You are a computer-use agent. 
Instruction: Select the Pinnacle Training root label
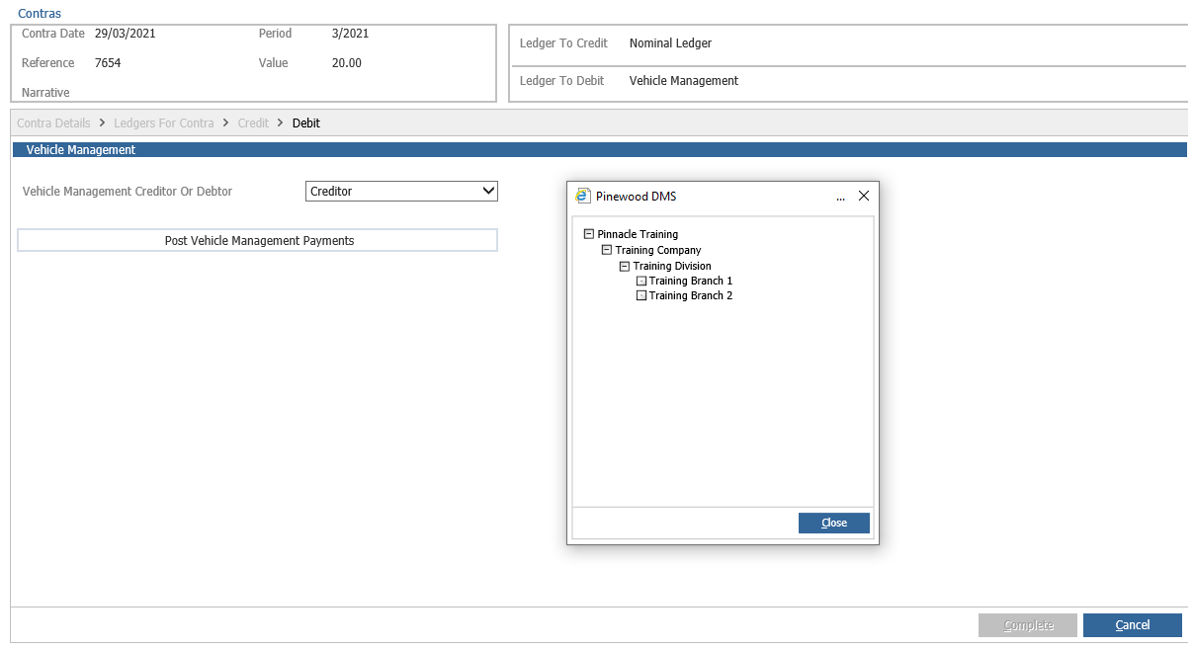[638, 234]
